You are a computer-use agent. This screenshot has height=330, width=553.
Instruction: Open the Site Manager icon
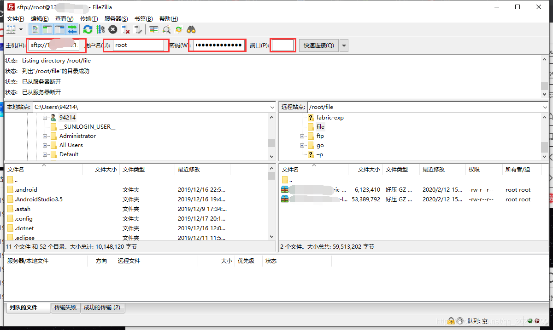pyautogui.click(x=12, y=29)
